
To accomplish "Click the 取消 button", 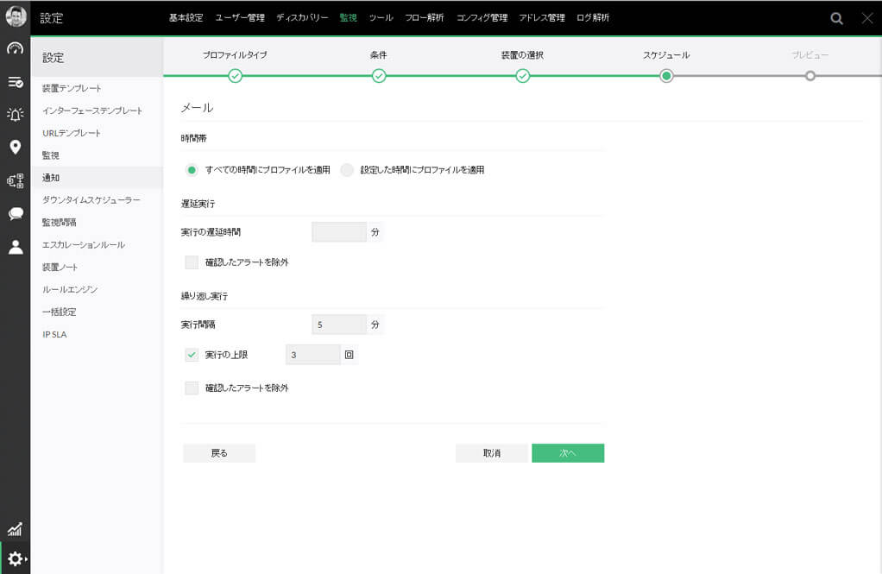I will pyautogui.click(x=492, y=453).
